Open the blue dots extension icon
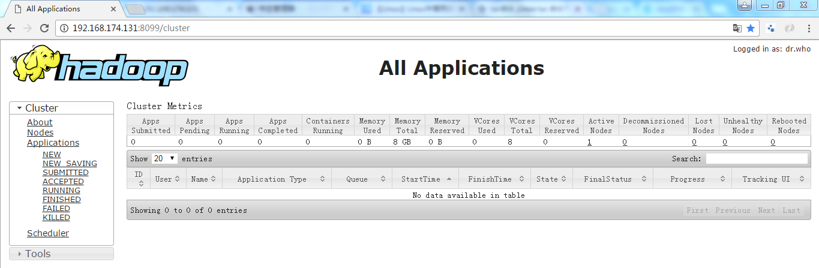819x268 pixels. (772, 28)
